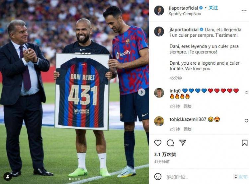
Task: Submit comment with the 发布 button
Action: [243, 177]
